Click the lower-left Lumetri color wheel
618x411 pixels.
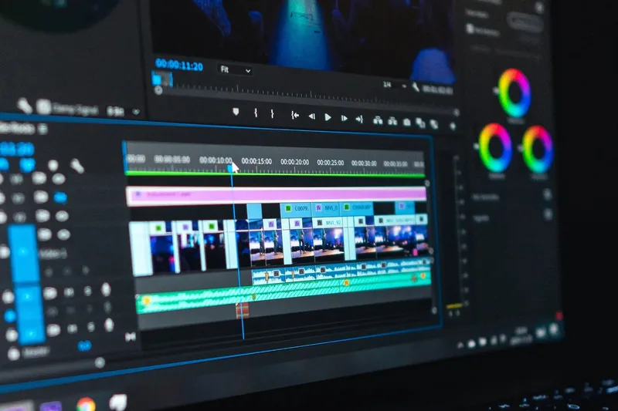click(x=496, y=147)
